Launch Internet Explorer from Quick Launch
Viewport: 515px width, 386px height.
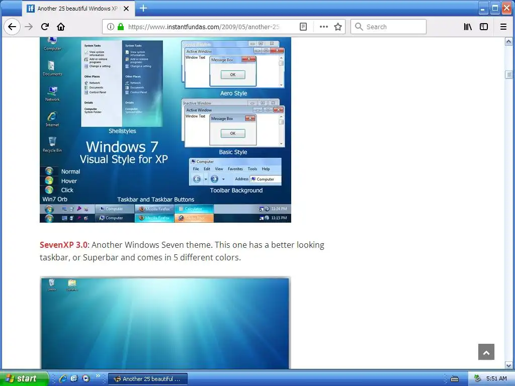tap(63, 378)
